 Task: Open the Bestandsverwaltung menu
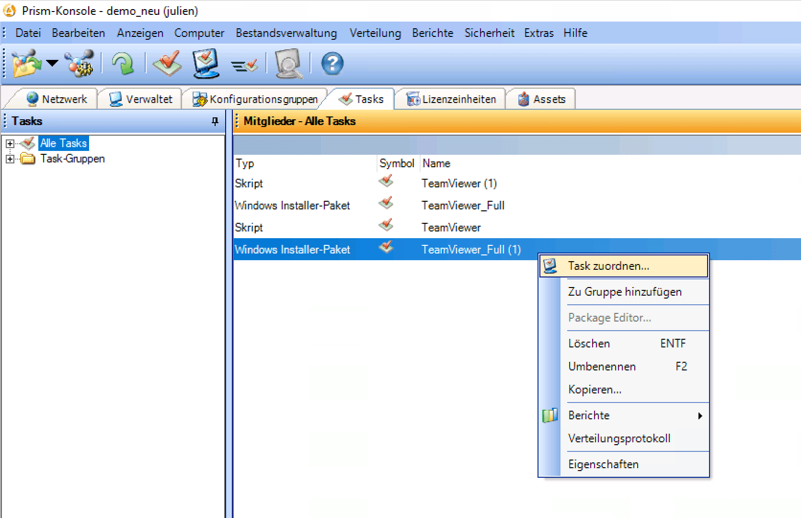tap(286, 33)
